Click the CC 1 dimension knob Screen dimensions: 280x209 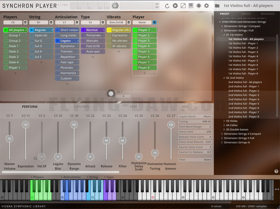(111, 94)
